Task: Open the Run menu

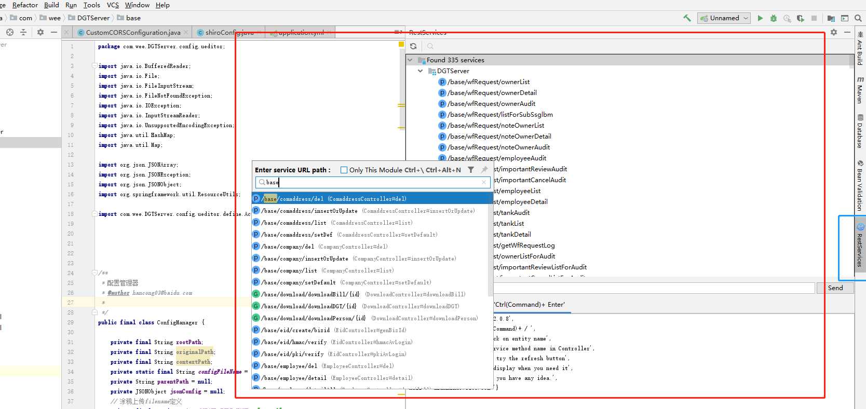Action: [71, 5]
